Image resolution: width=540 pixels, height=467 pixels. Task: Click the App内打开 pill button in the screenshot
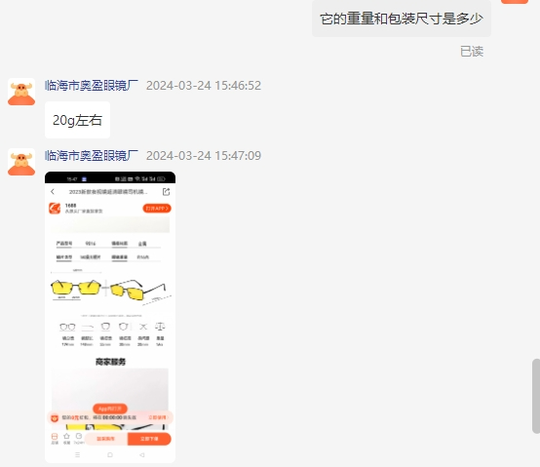click(x=110, y=409)
